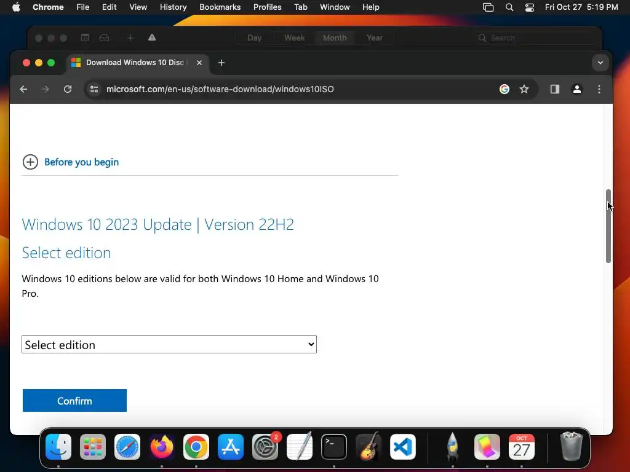The height and width of the screenshot is (472, 630).
Task: Bookmark this page with the star icon
Action: coord(524,89)
